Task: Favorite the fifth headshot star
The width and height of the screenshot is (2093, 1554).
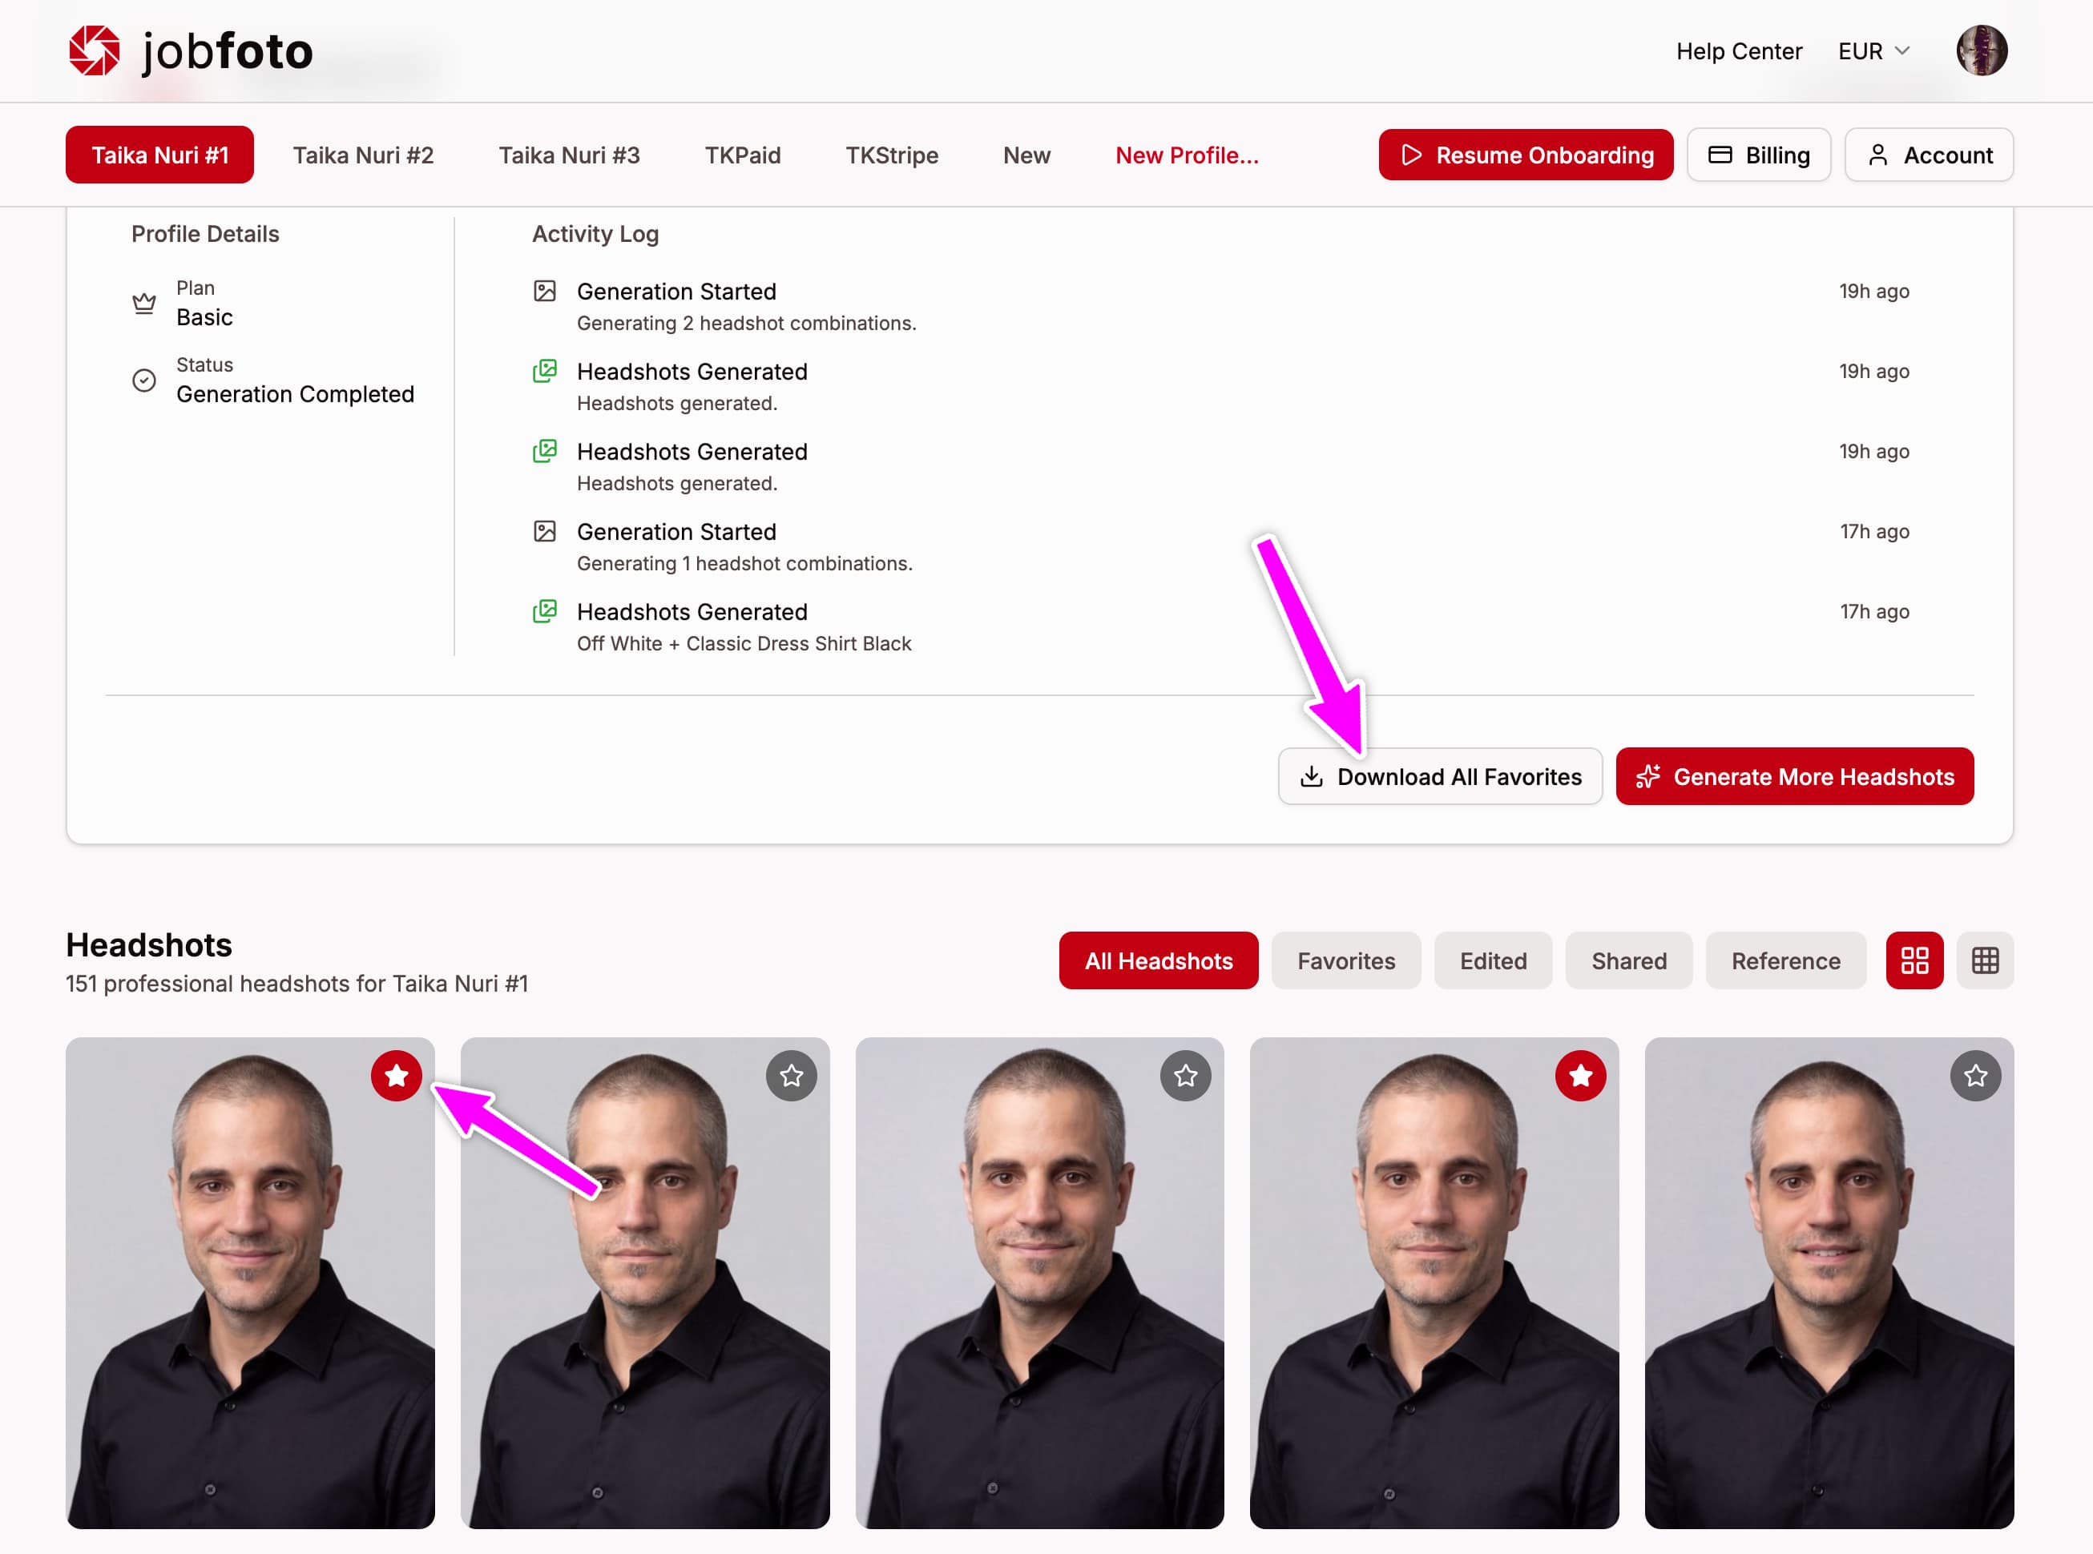Action: [x=1975, y=1075]
